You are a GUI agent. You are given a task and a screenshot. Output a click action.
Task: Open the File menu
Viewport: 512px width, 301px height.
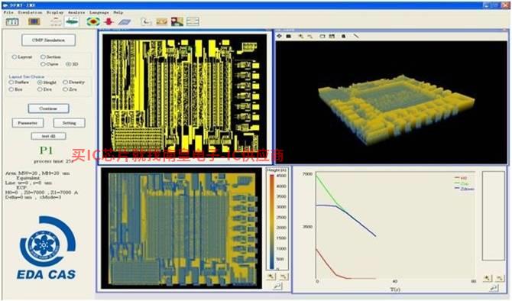tap(8, 12)
